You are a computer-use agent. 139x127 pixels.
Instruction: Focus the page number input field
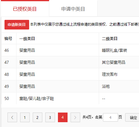(x=110, y=117)
